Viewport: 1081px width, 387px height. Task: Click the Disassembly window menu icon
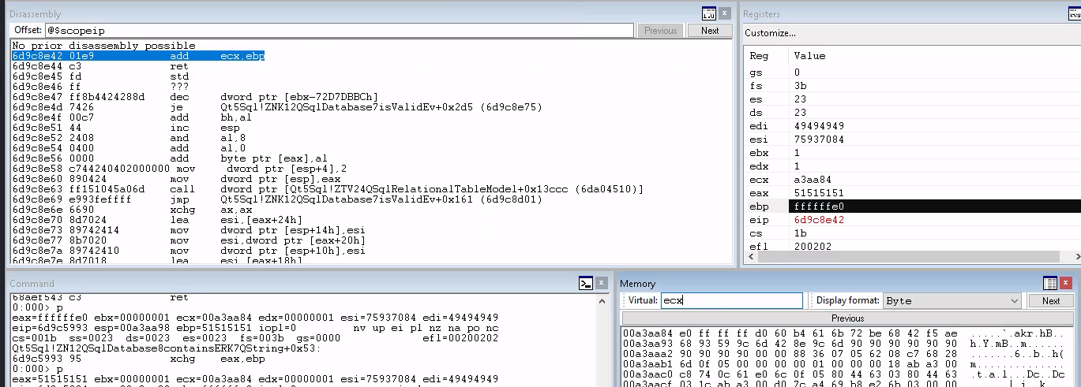[708, 13]
